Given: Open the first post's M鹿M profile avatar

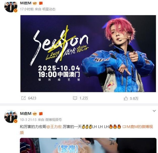Looking at the screenshot, I should 11,6.
